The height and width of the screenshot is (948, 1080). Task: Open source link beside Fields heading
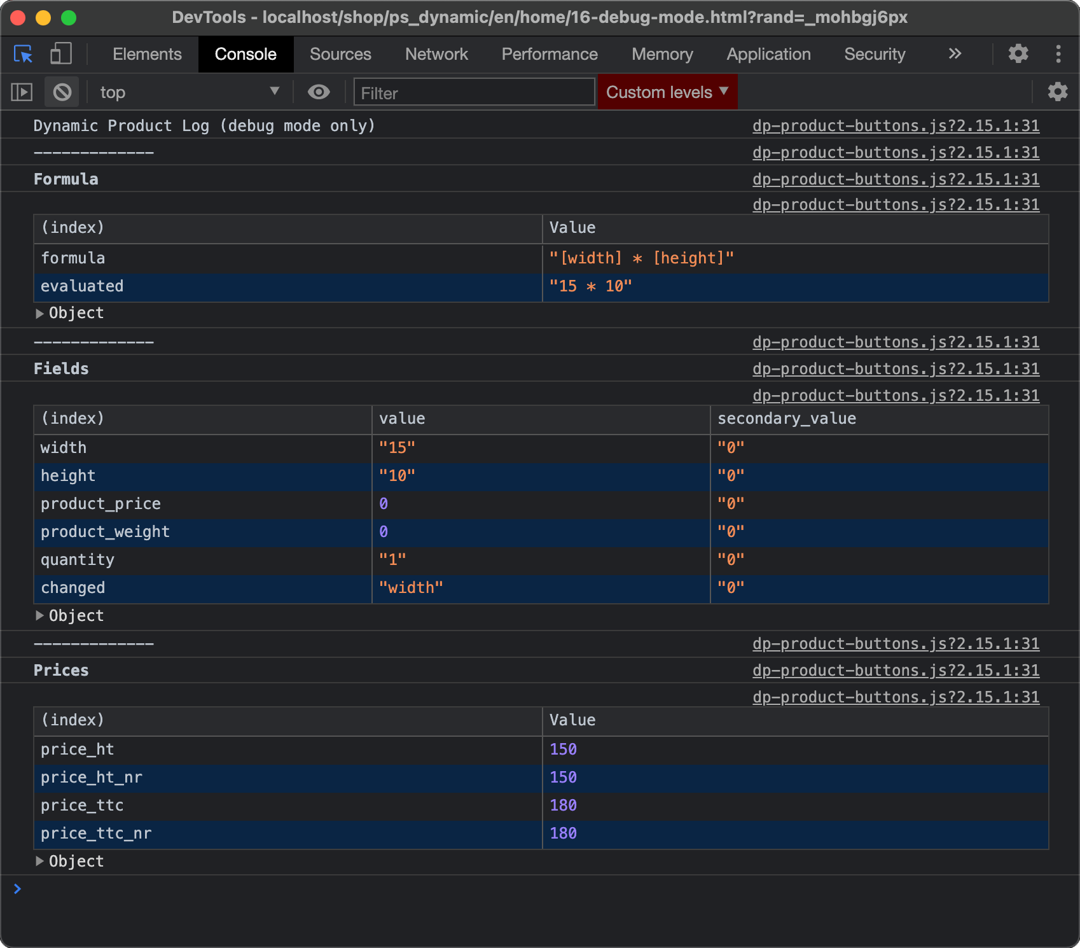[896, 369]
